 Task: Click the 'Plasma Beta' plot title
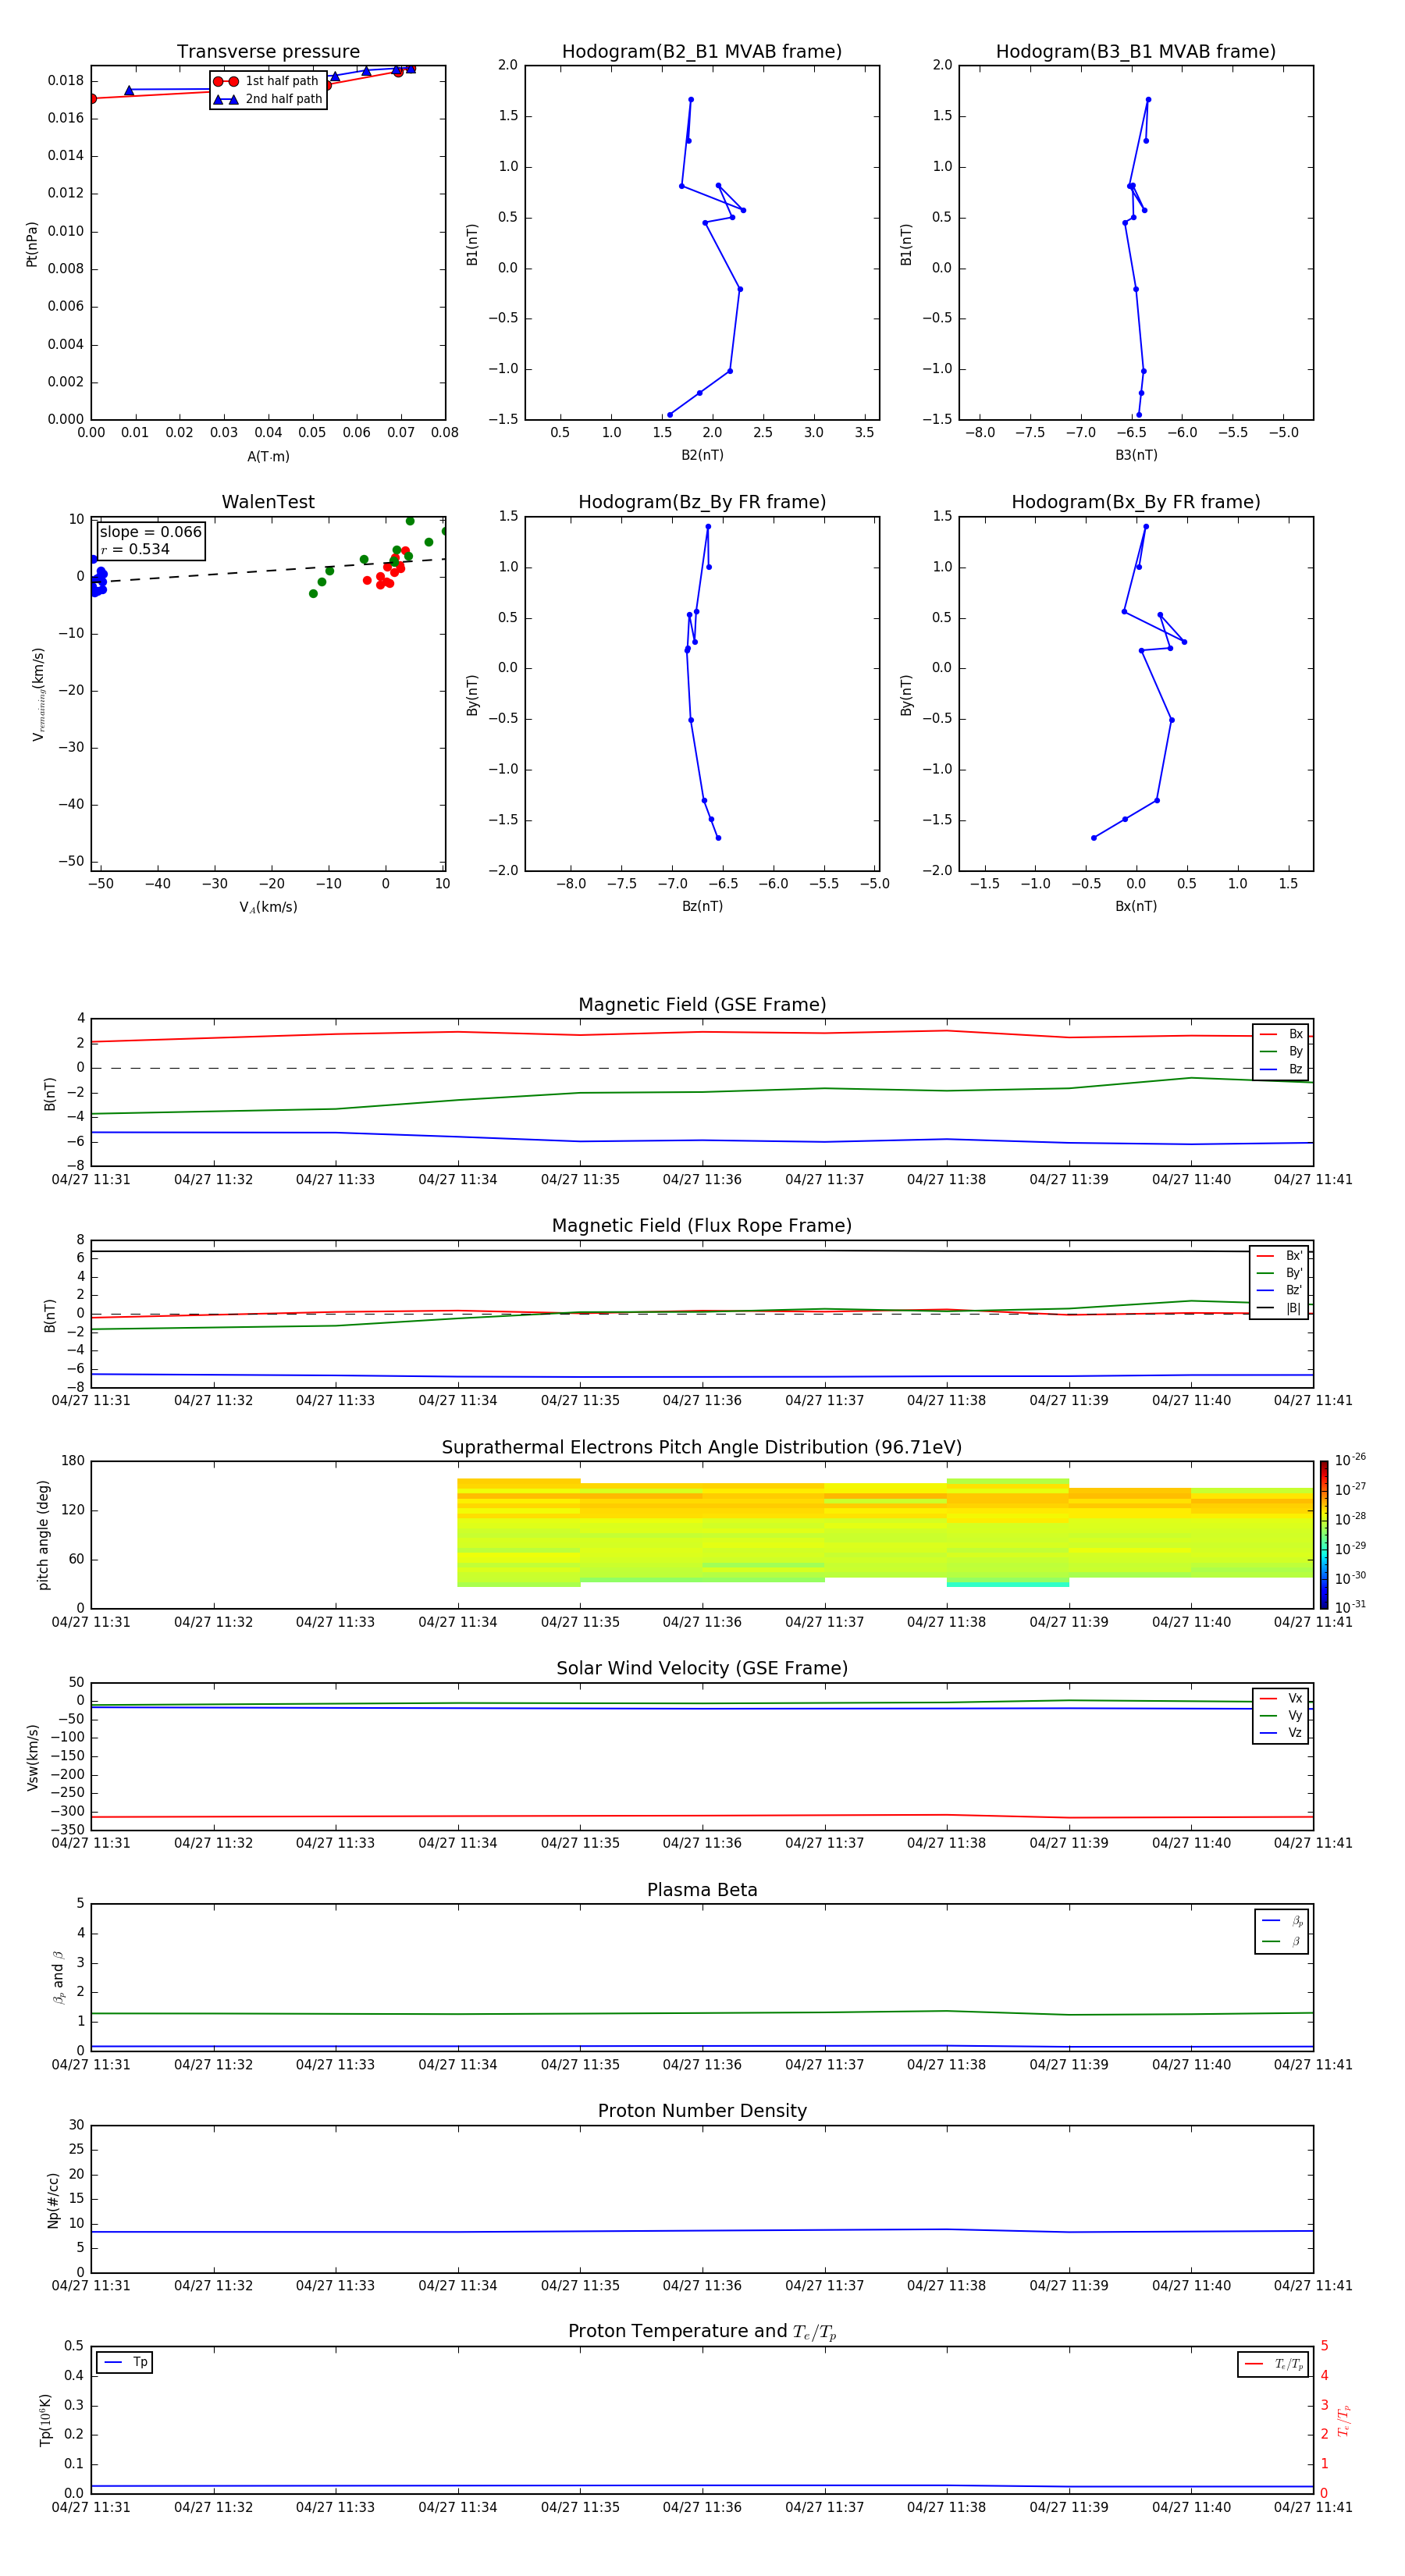click(x=702, y=1890)
